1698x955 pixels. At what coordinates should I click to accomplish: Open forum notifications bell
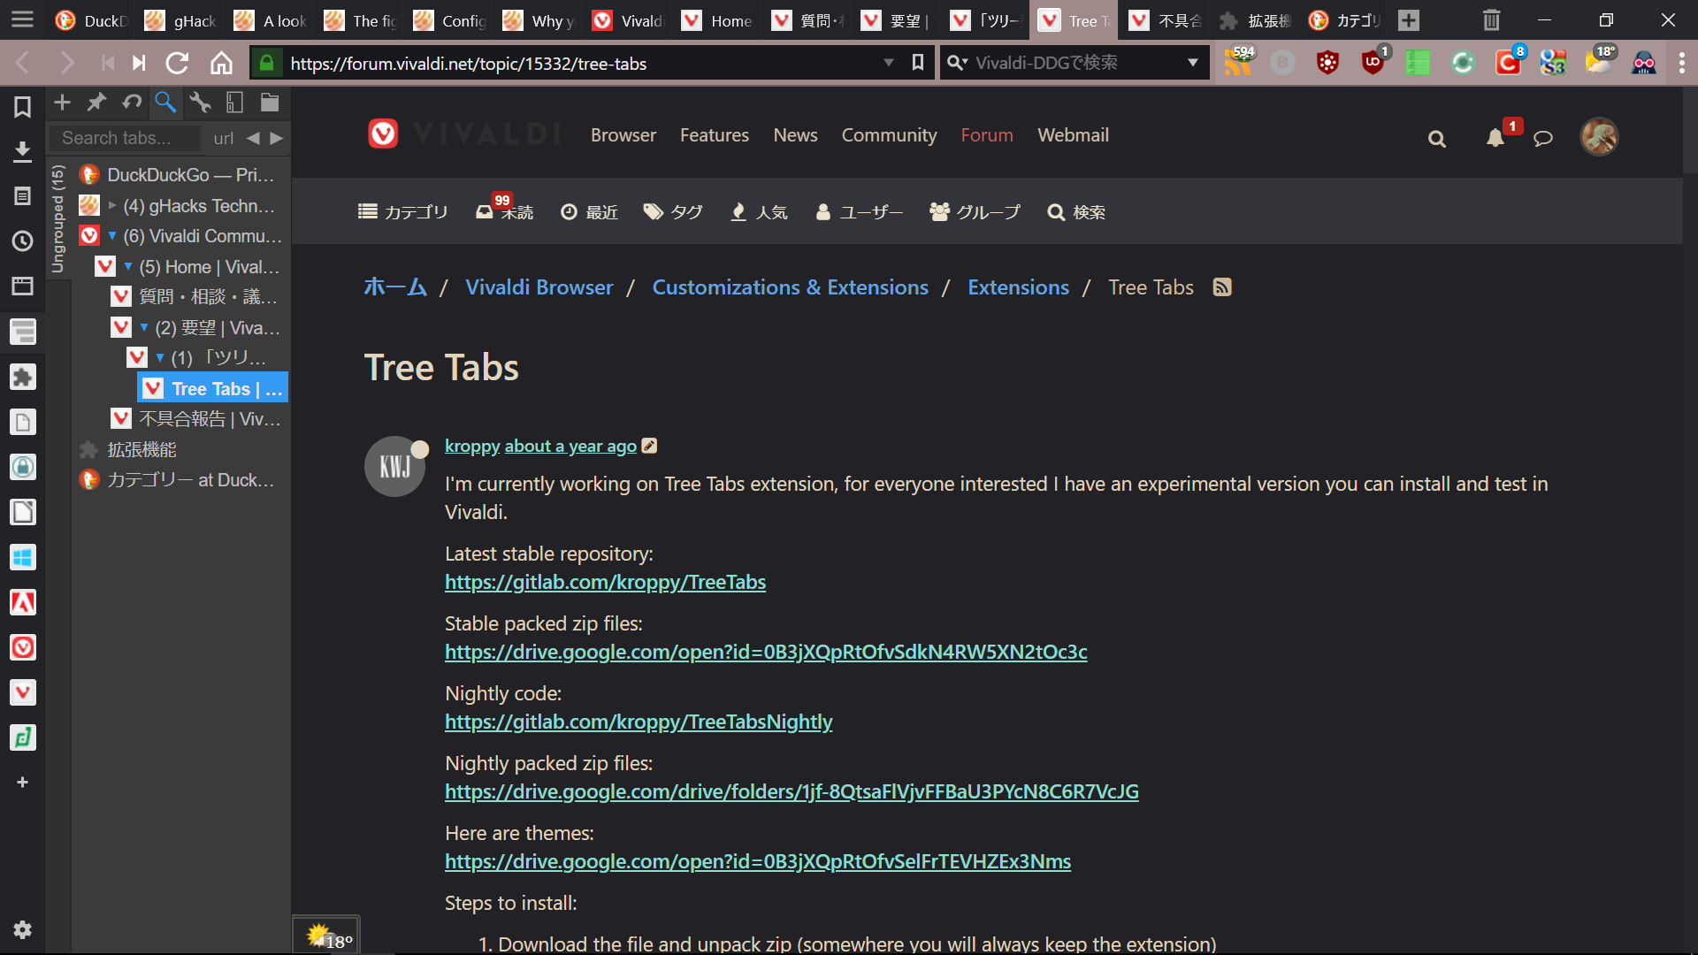tap(1495, 138)
